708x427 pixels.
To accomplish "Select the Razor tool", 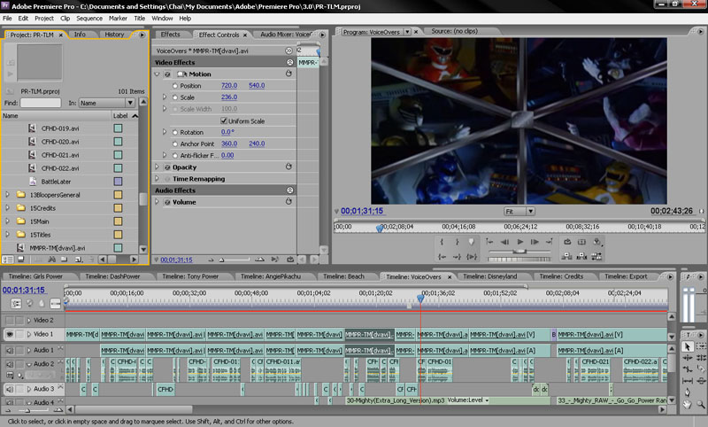I will click(x=700, y=369).
